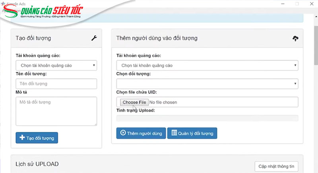Focus the Tên đối tượng text field
Screen dimensions: 318x173
[x=56, y=84]
